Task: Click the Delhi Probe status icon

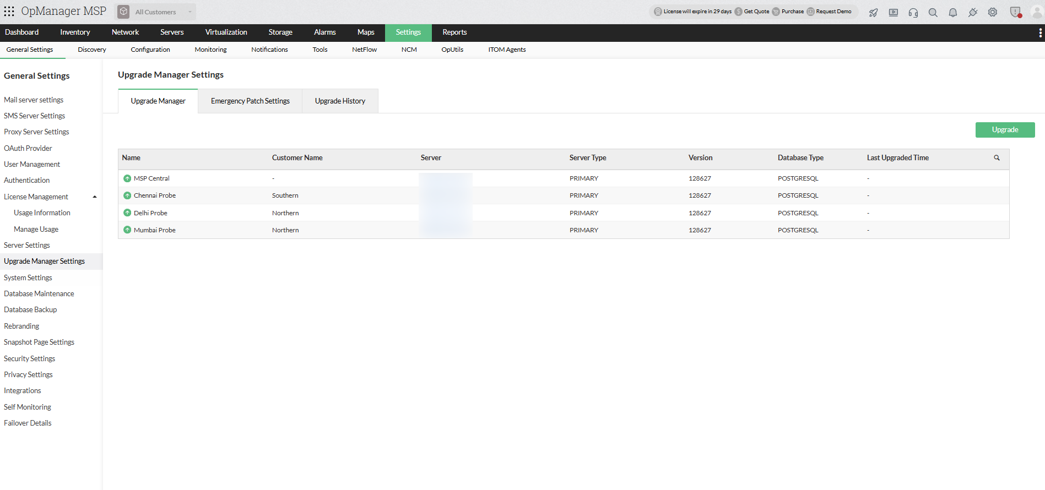Action: [127, 213]
